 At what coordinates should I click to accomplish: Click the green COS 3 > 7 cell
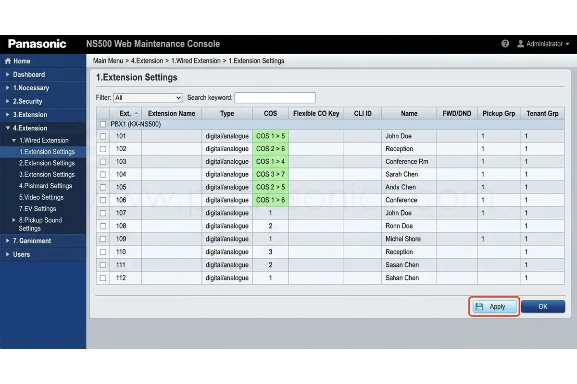(271, 174)
